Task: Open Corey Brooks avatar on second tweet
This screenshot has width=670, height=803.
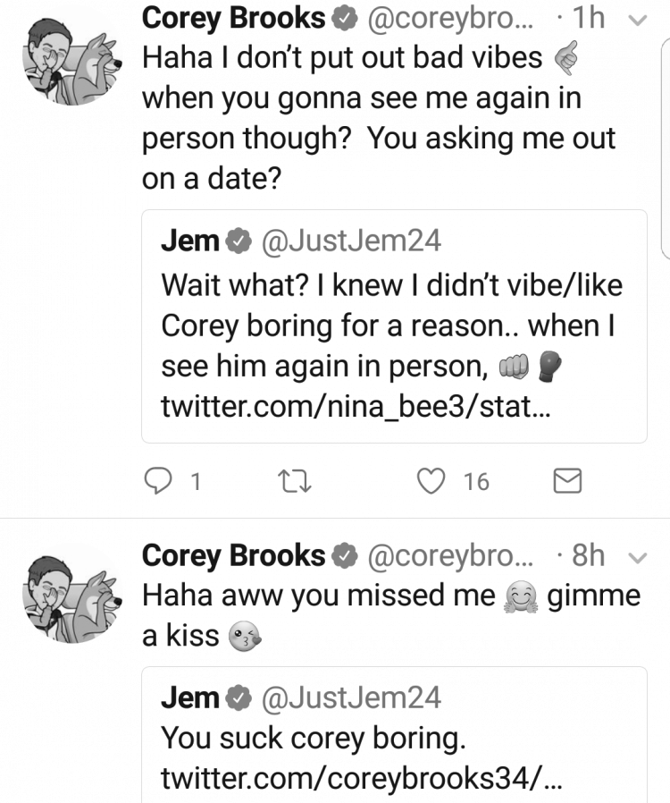Action: (x=72, y=599)
